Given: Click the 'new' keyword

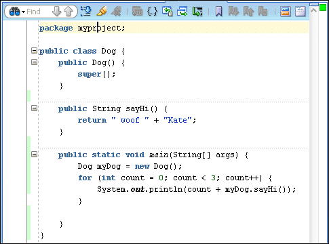Looking at the screenshot, I should tap(142, 167).
